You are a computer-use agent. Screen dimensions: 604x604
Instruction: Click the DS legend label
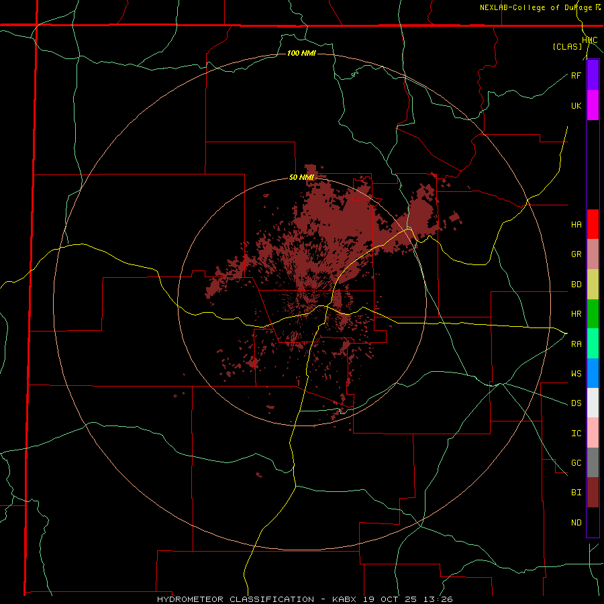(576, 403)
